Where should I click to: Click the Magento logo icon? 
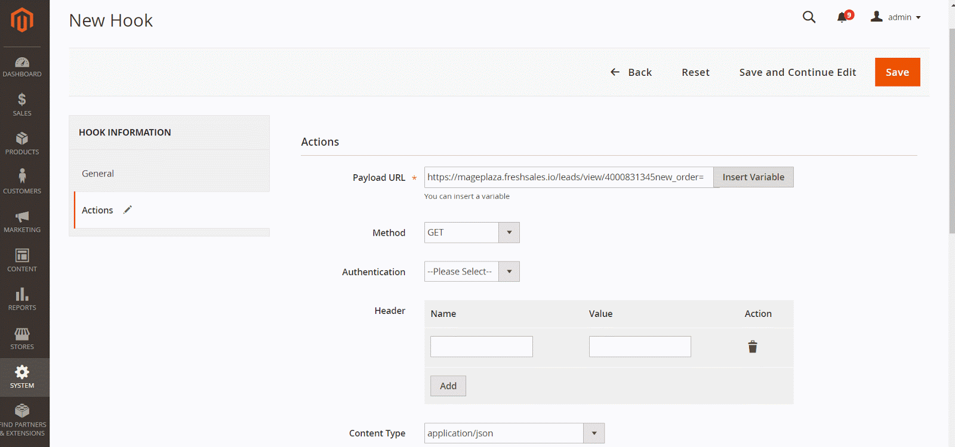tap(22, 20)
